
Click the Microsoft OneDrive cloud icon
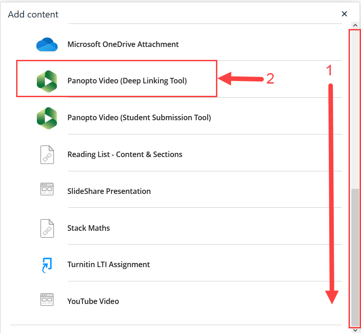pyautogui.click(x=47, y=44)
